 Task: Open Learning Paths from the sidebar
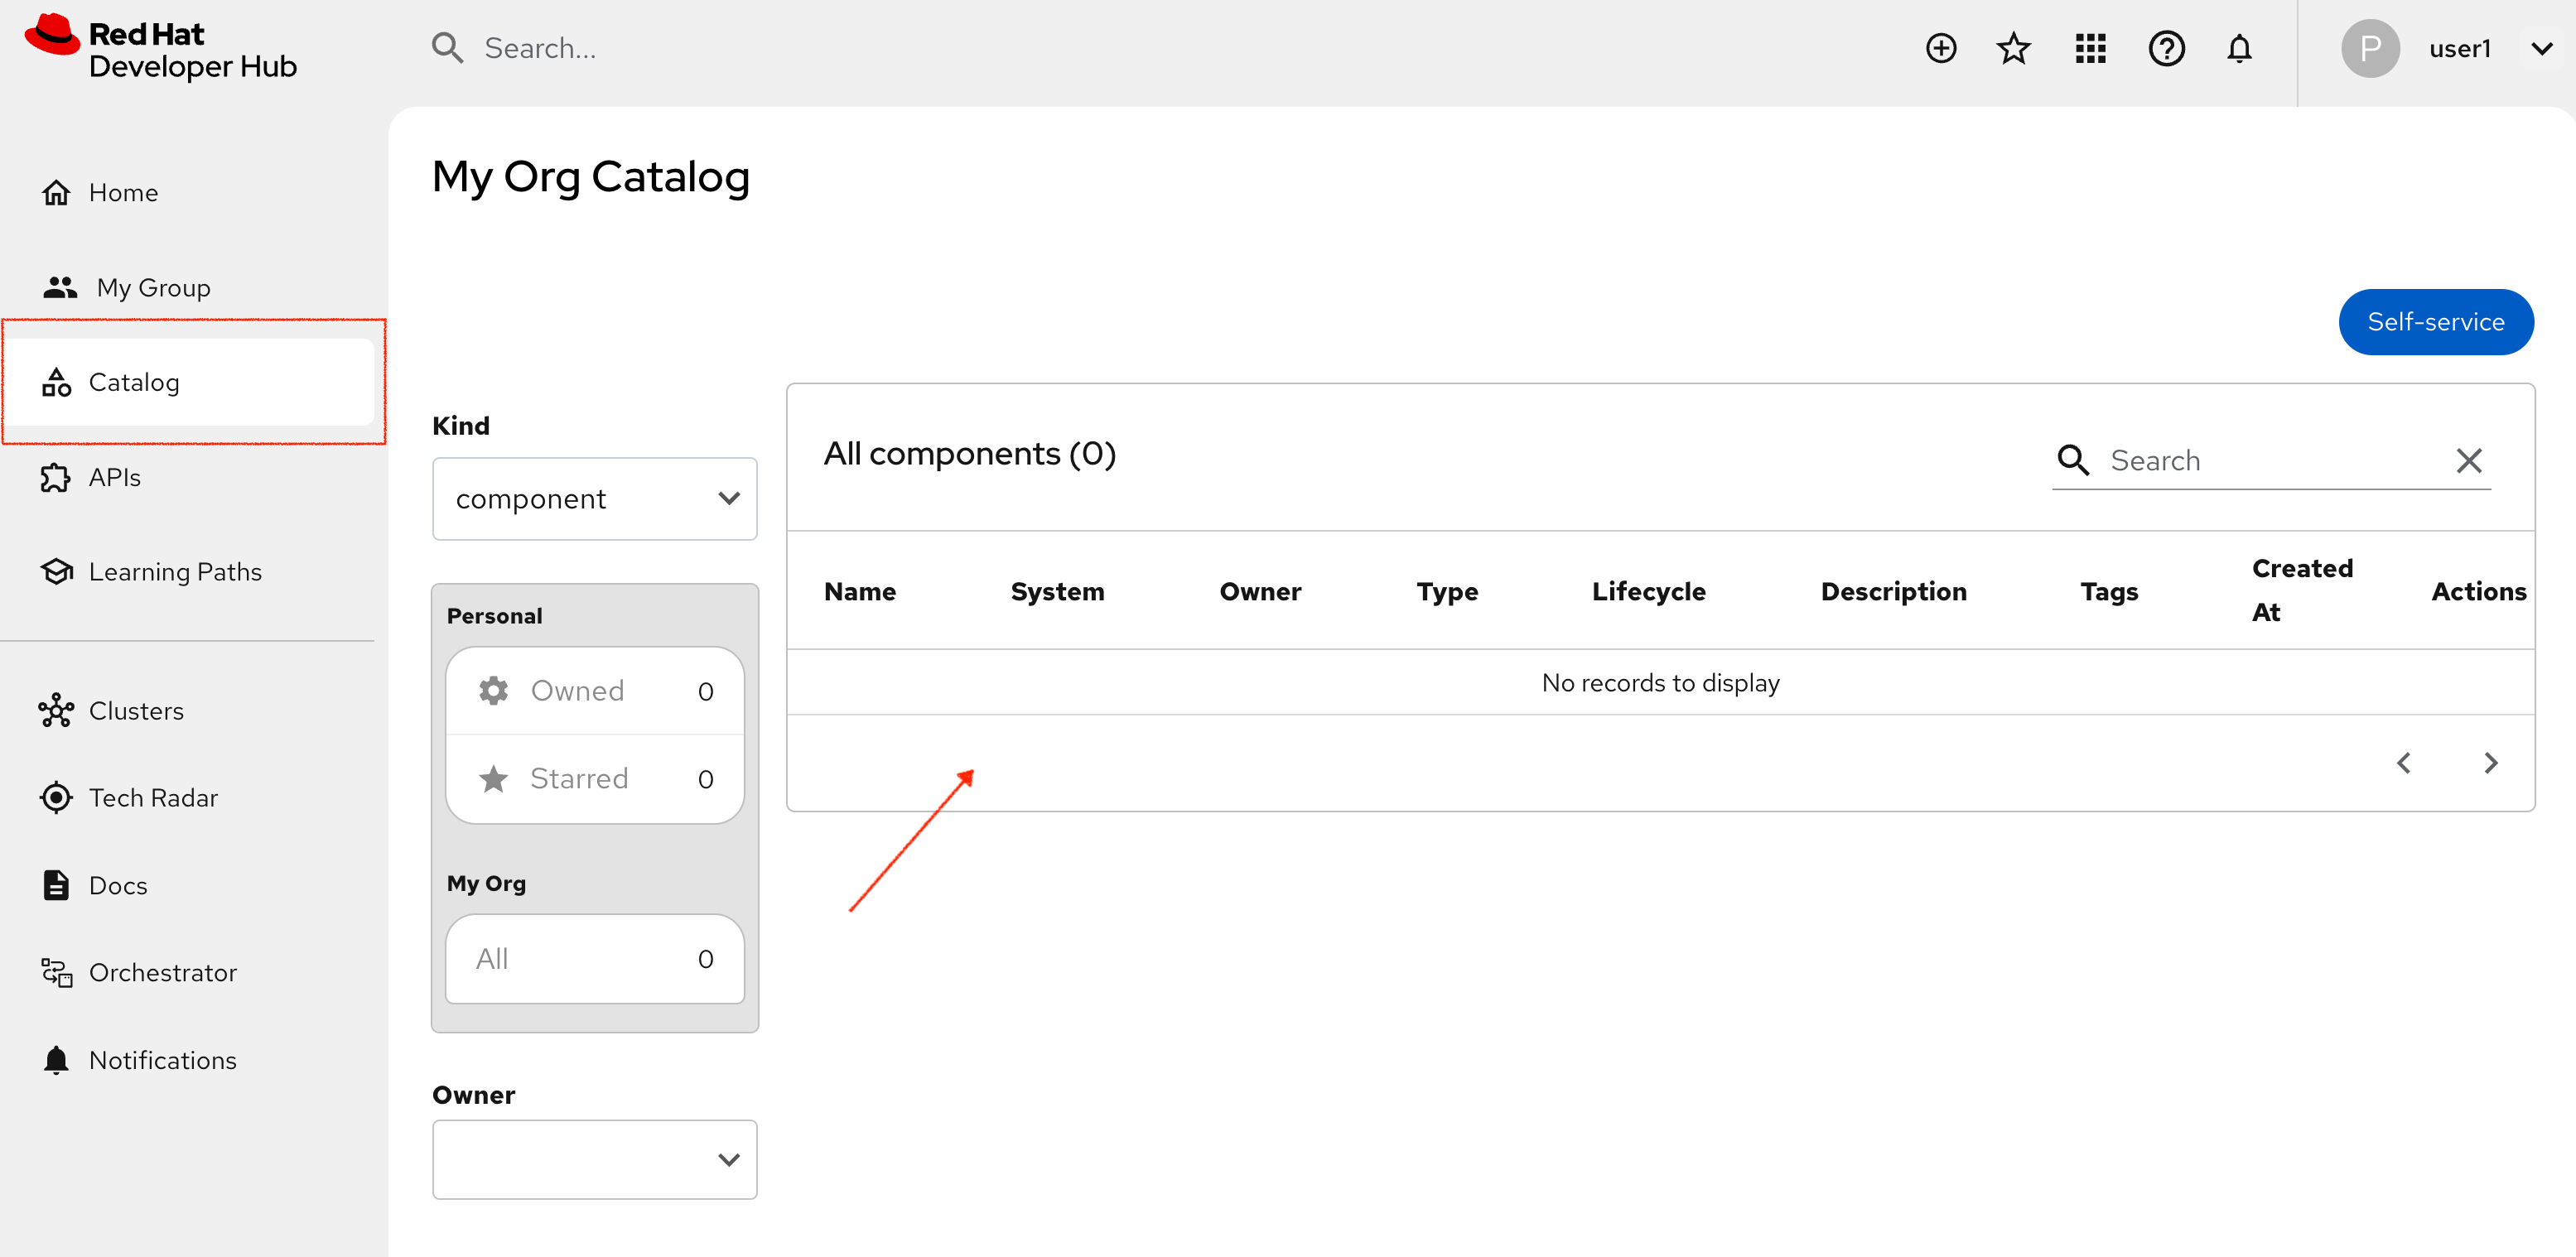pyautogui.click(x=175, y=571)
